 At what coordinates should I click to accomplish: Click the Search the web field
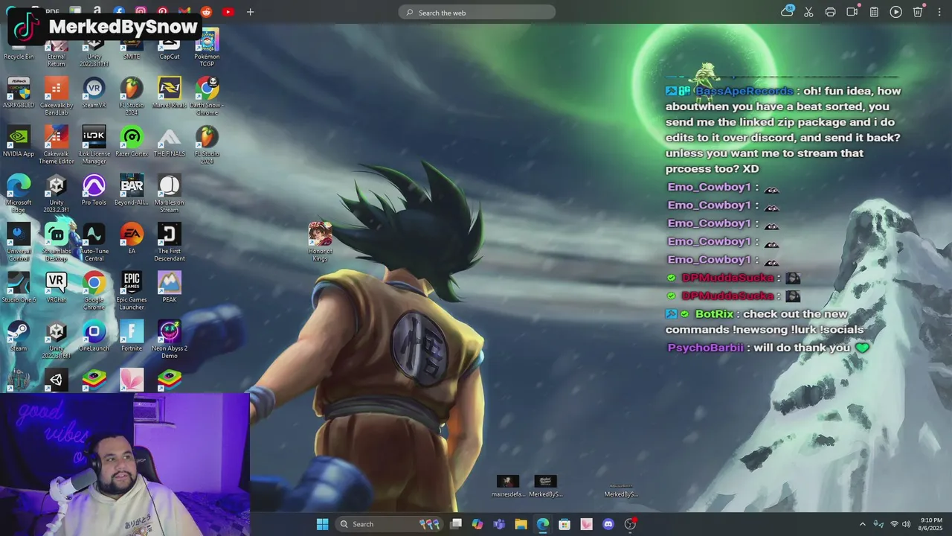477,13
